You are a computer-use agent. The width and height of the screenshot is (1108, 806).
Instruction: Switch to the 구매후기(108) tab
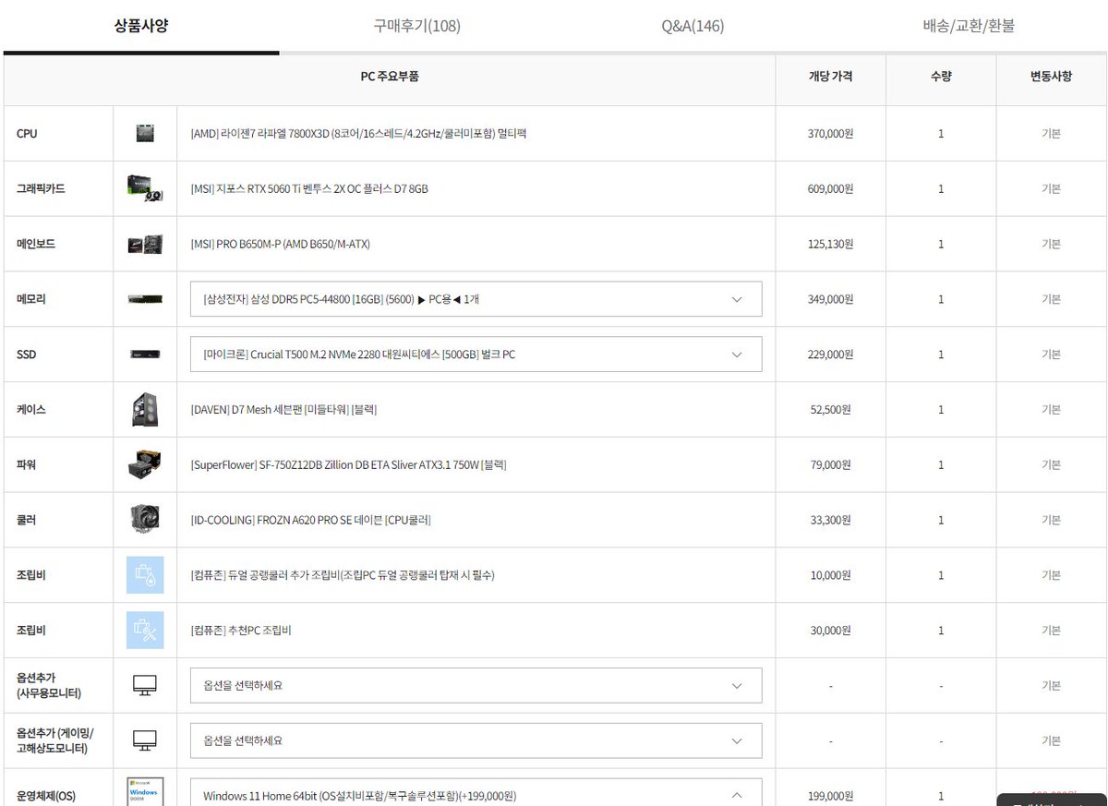pyautogui.click(x=416, y=26)
